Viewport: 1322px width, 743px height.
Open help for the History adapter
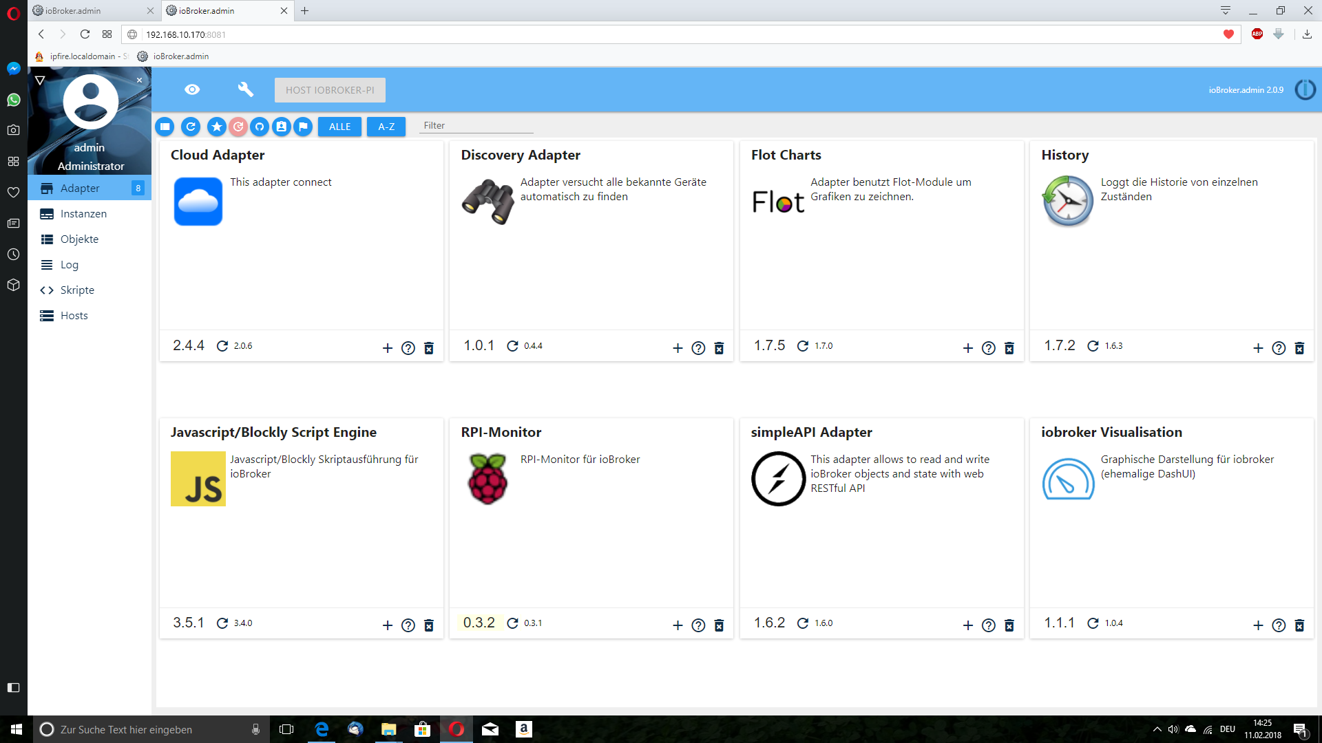click(1279, 348)
